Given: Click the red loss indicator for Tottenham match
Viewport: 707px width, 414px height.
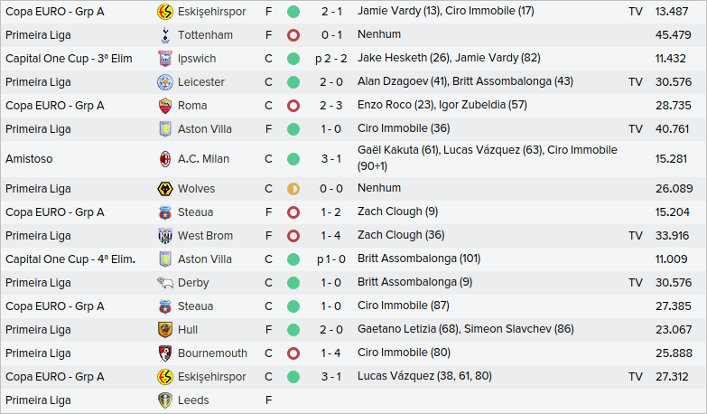Looking at the screenshot, I should [x=293, y=35].
